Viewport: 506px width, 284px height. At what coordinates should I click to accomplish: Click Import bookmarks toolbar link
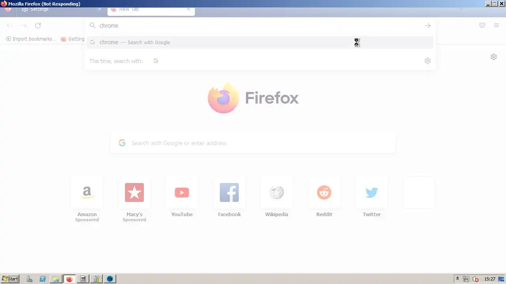point(30,39)
